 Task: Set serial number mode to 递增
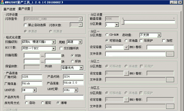pyautogui.click(x=58, y=103)
